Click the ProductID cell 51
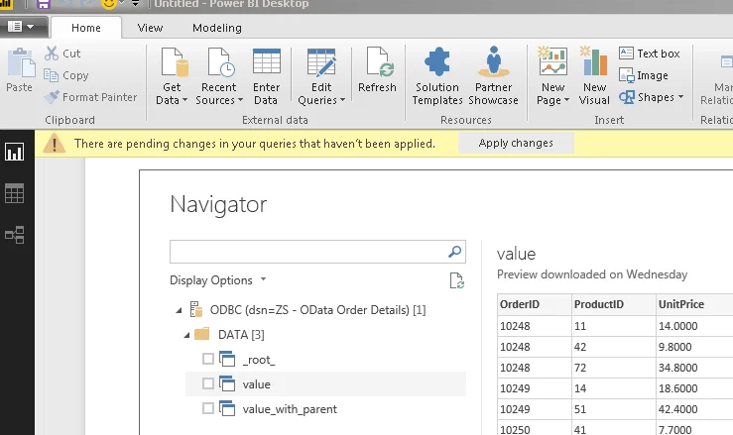 [x=614, y=409]
